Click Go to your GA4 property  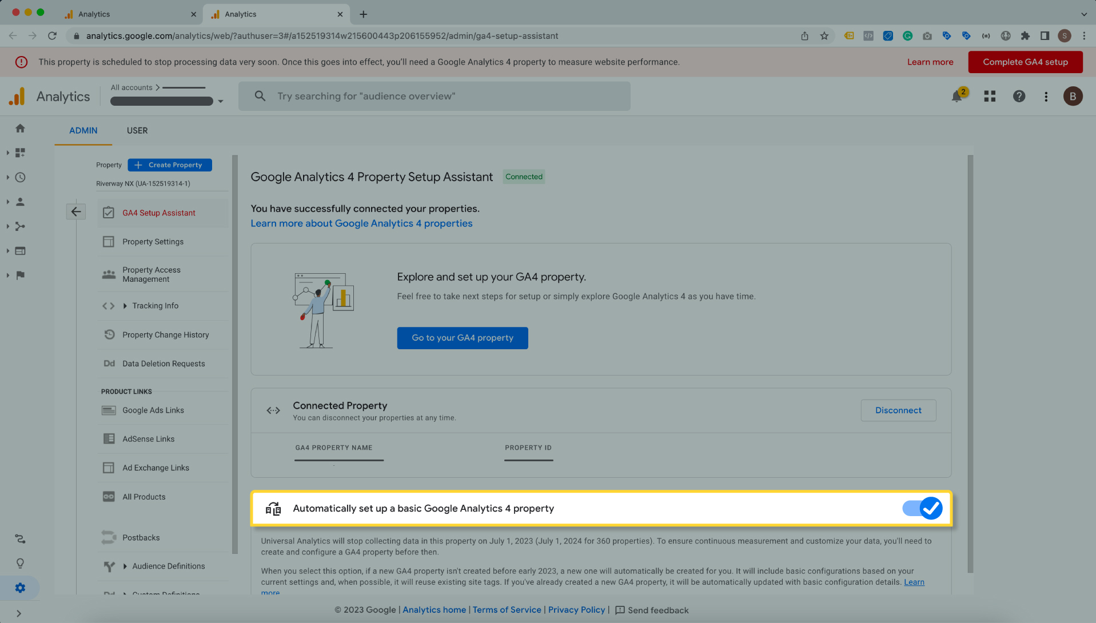point(463,338)
